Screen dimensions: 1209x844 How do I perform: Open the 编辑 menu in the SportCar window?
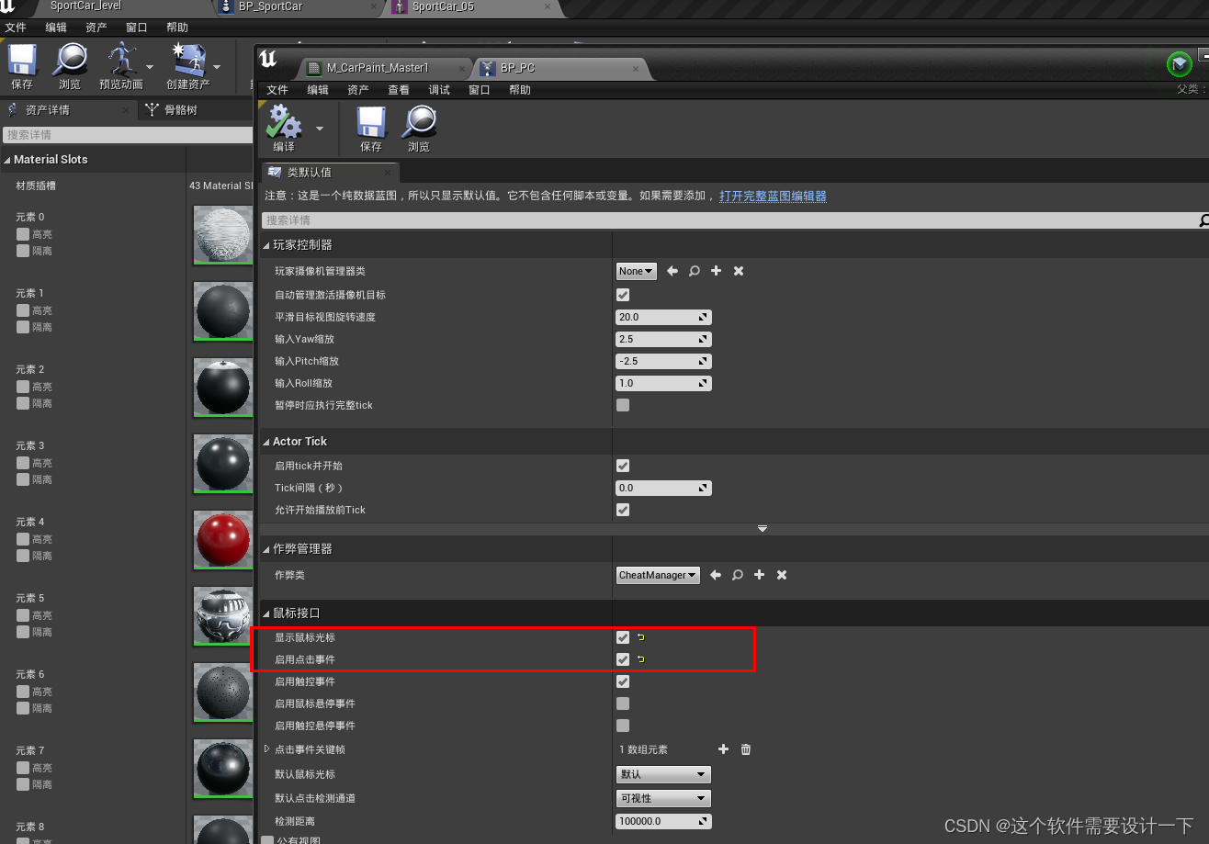56,28
